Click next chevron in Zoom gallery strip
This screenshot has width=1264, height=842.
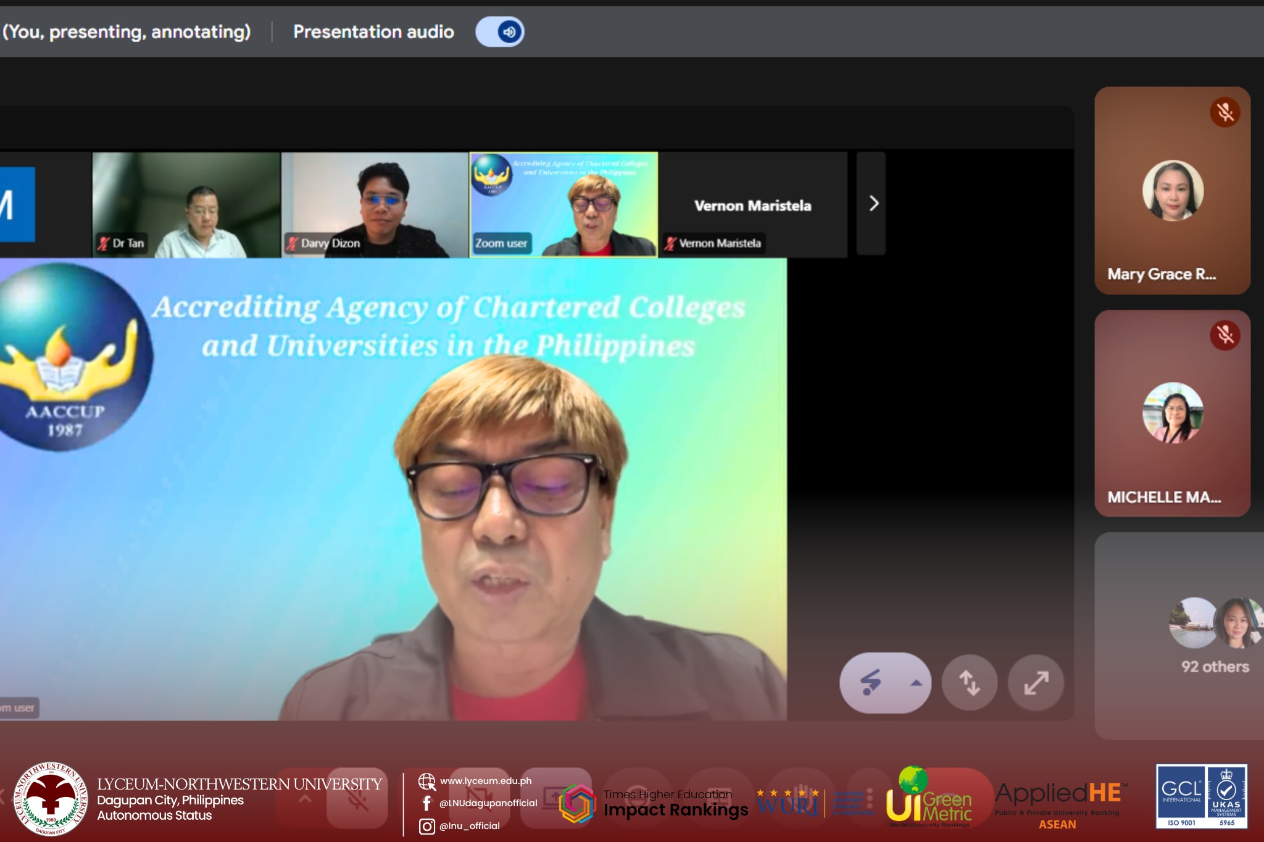(873, 204)
